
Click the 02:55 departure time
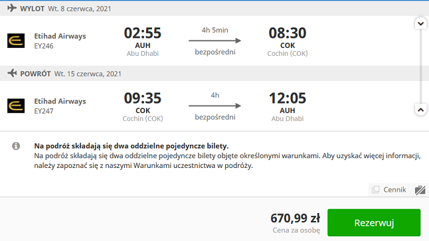143,33
